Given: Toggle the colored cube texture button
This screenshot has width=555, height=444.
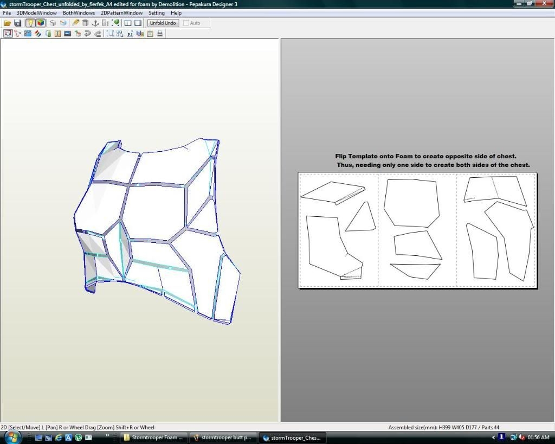Looking at the screenshot, I should [41, 23].
